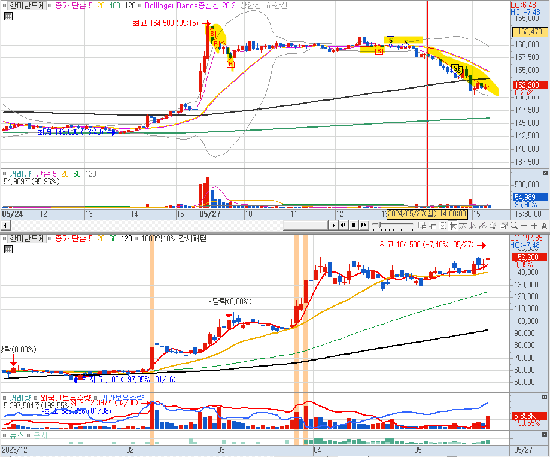Click the 한미반도체 stock name button in bottom chart
This screenshot has width=550, height=457.
coord(27,238)
